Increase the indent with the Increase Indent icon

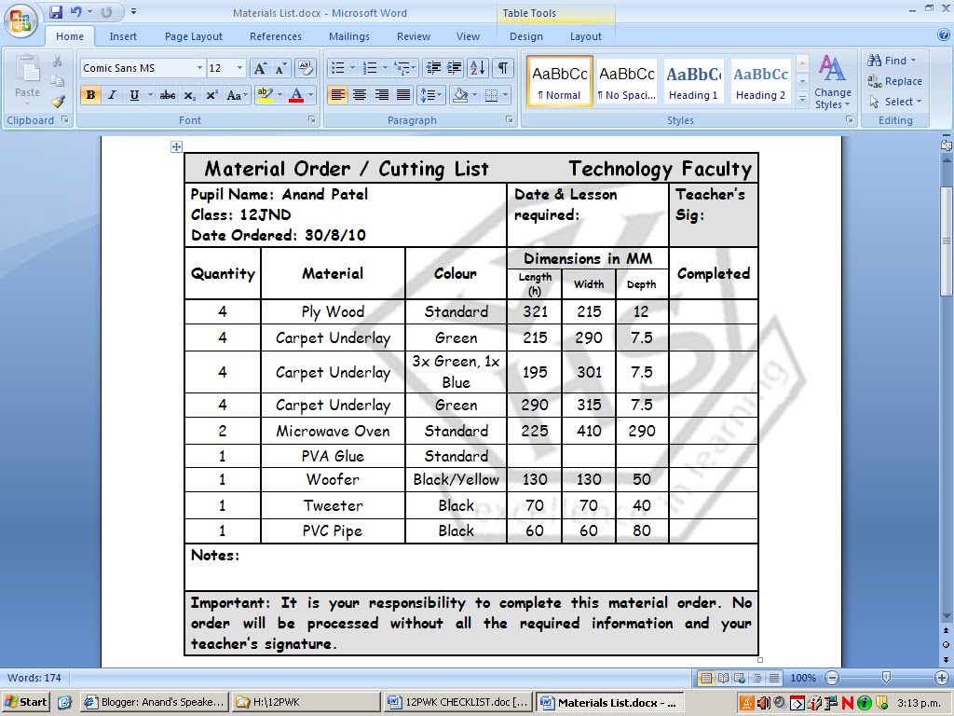(454, 69)
